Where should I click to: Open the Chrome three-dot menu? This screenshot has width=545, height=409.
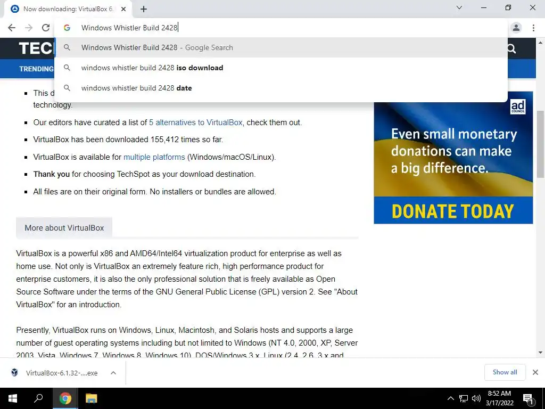[533, 28]
